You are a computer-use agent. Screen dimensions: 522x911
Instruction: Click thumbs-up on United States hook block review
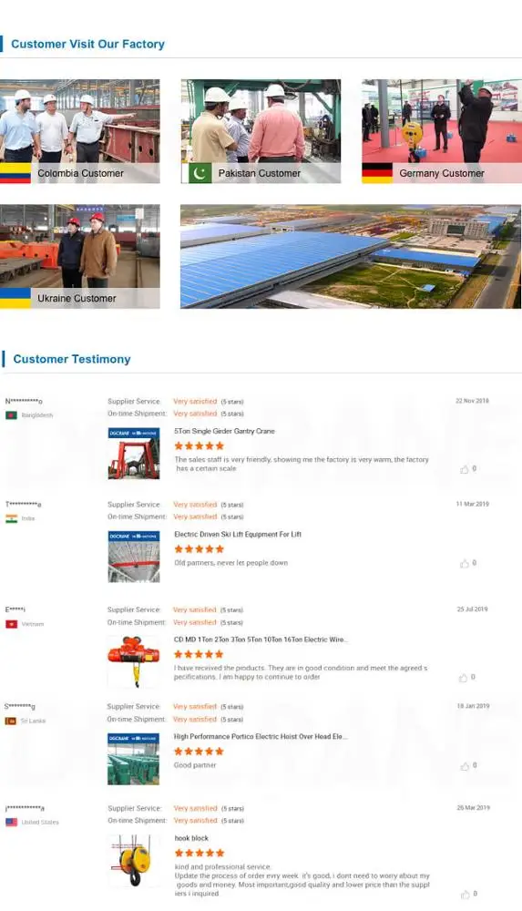coord(465,895)
